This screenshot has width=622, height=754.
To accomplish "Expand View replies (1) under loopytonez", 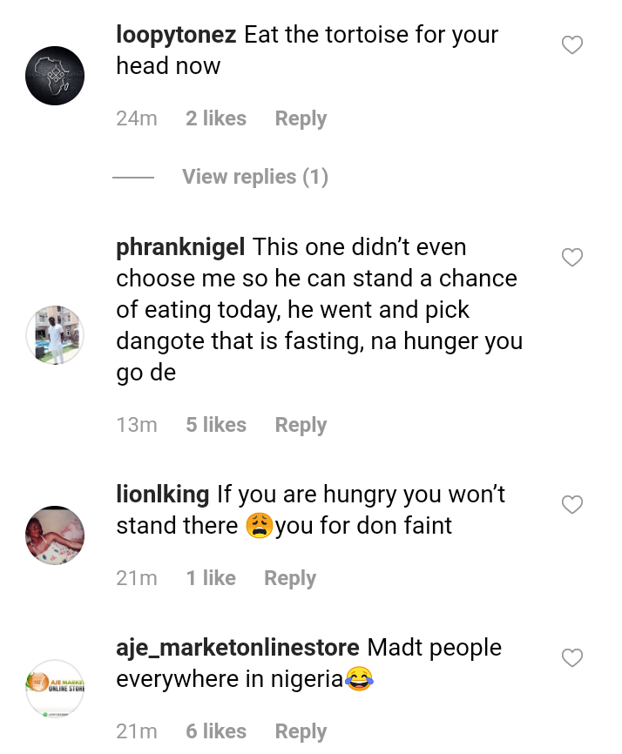I will point(254,177).
